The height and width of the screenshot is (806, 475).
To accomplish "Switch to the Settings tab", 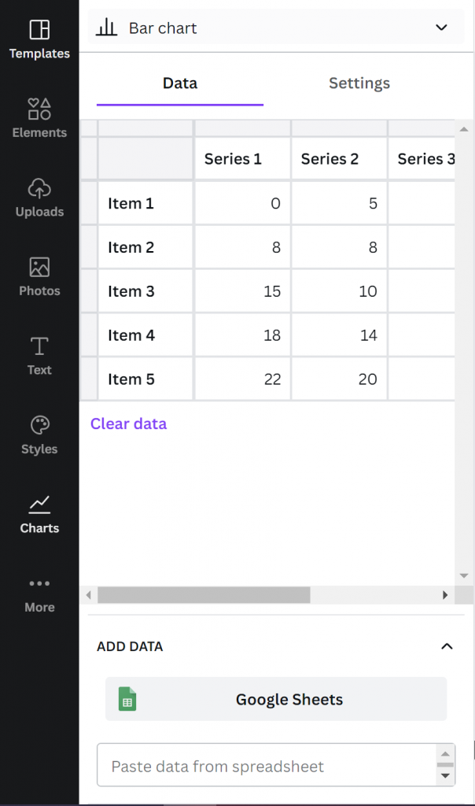I will 359,83.
